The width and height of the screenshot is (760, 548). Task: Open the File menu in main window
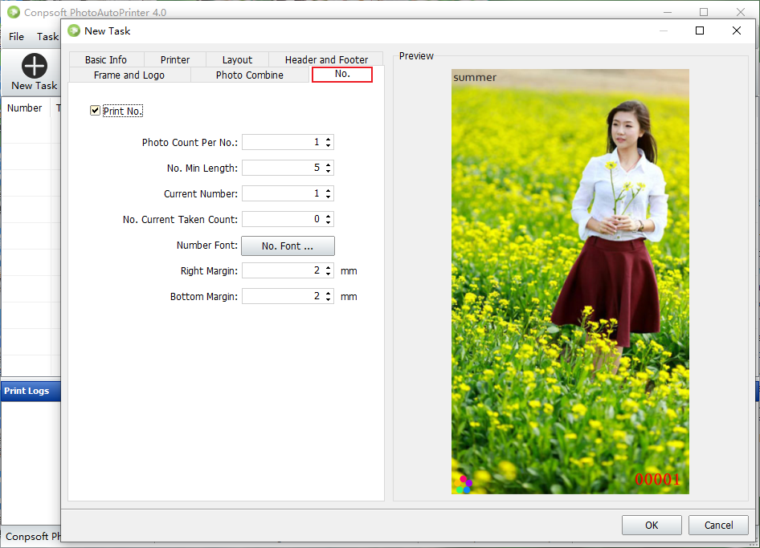click(x=17, y=37)
